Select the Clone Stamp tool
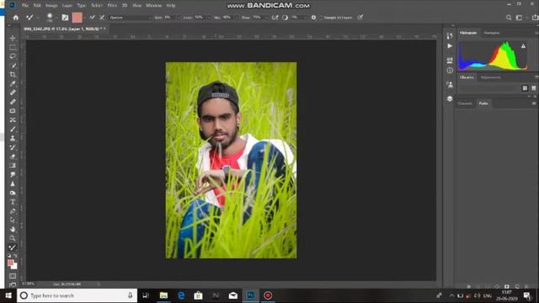 tap(13, 138)
